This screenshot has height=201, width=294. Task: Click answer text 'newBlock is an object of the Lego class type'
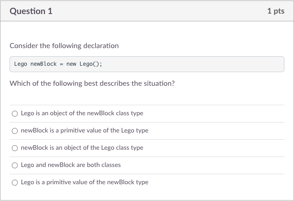point(82,147)
